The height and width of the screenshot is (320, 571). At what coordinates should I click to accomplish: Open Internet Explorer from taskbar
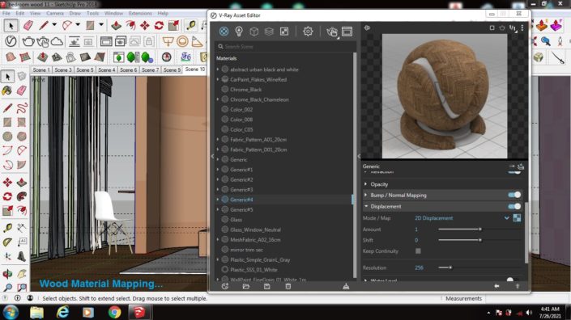pyautogui.click(x=62, y=312)
